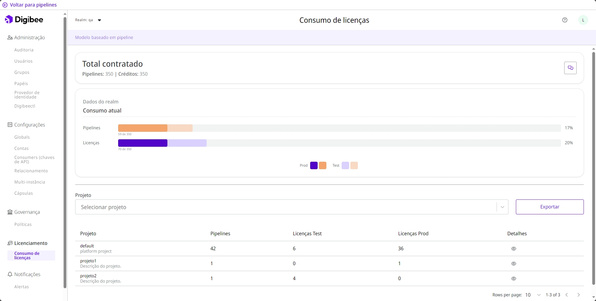Open the help question mark icon
The image size is (596, 301).
click(565, 20)
